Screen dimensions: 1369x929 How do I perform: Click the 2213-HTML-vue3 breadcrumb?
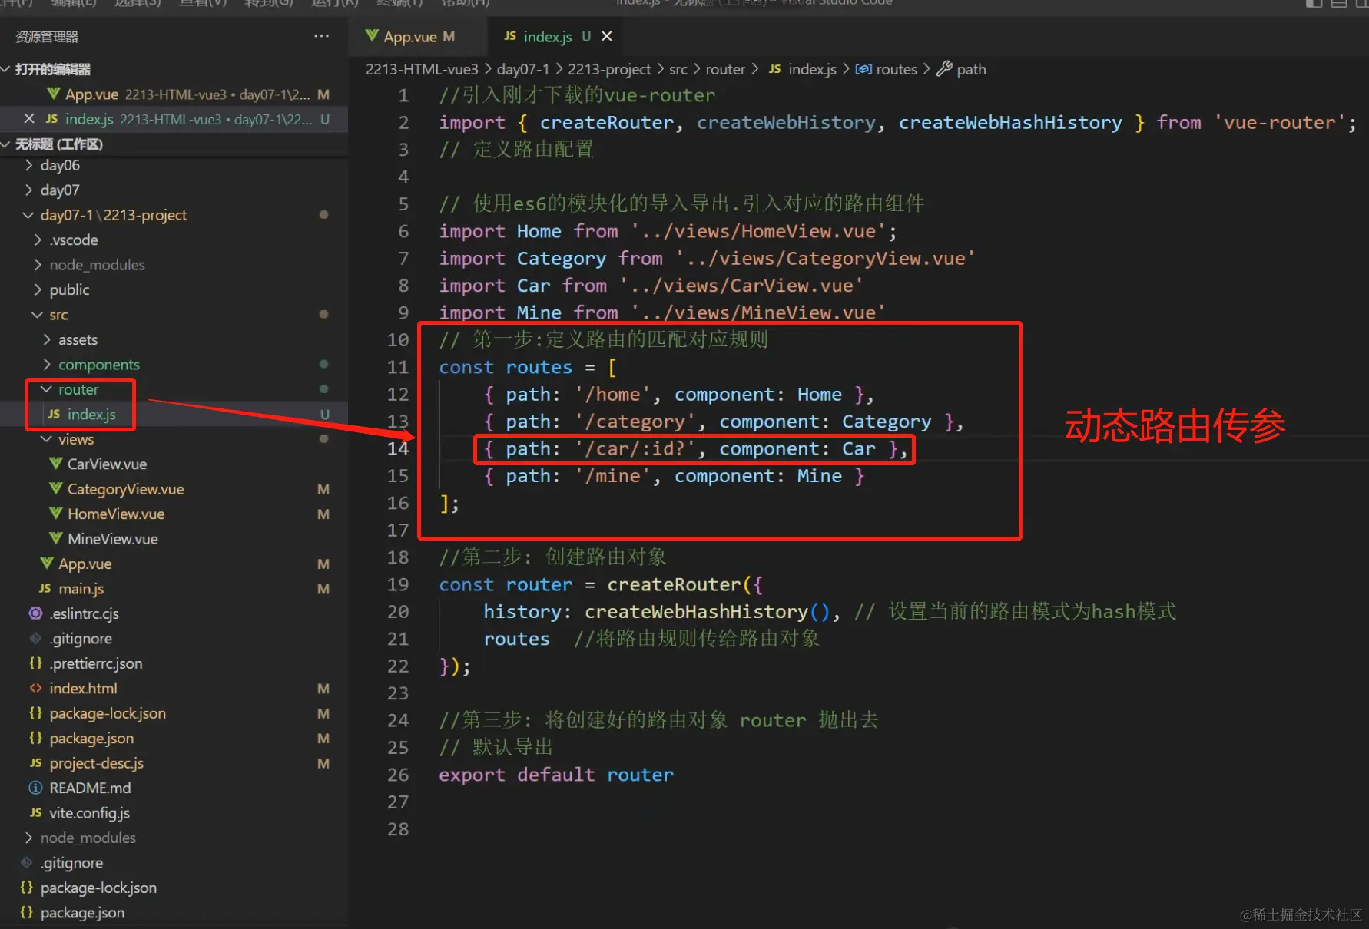tap(422, 69)
